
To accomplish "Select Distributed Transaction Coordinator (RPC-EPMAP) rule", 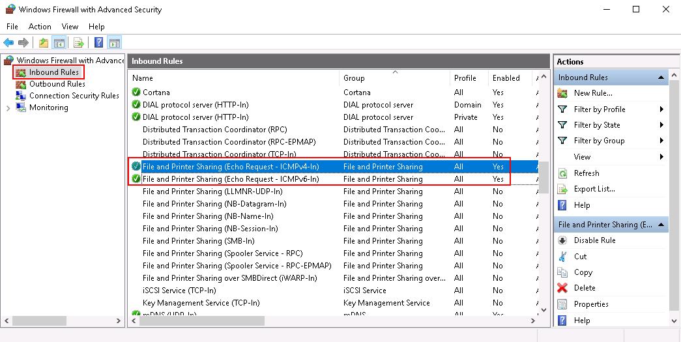I will 334,142.
